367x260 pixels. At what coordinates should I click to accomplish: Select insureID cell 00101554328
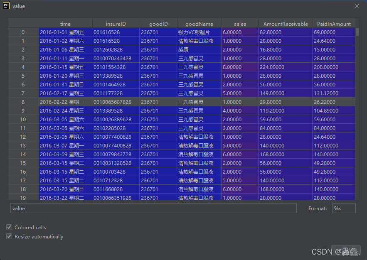(x=116, y=67)
